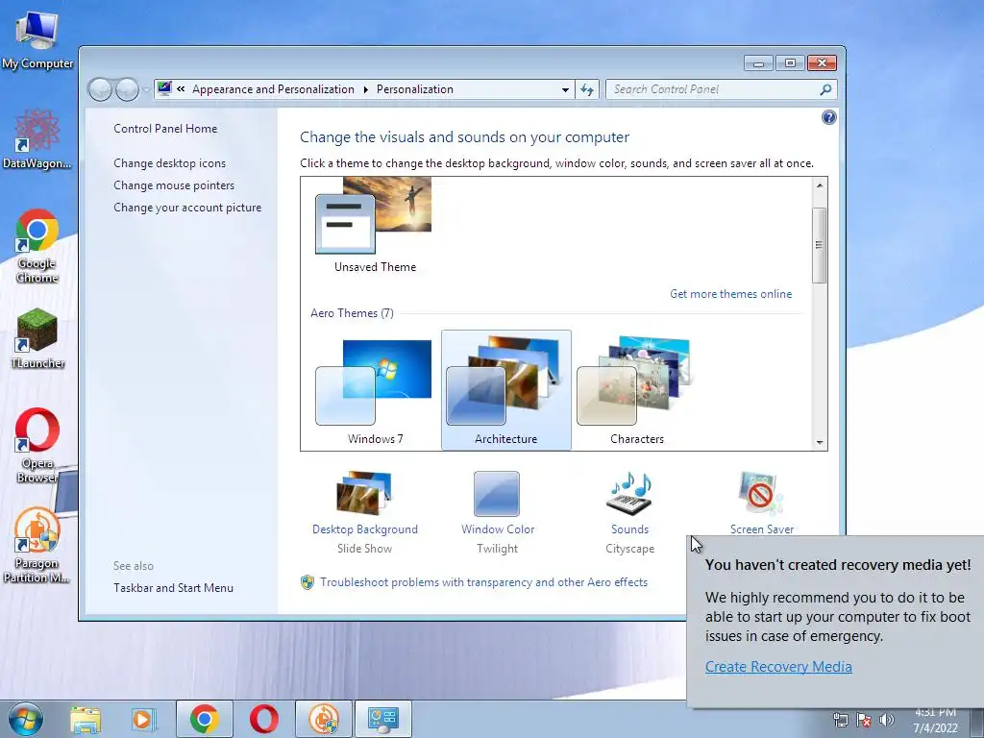Select Control Panel taskbar button
984x738 pixels.
click(383, 719)
